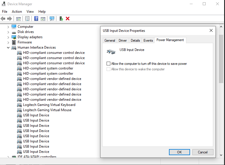Click the Show/Hide Action Pane toolbar icon
The image size is (225, 165).
(x=43, y=19)
